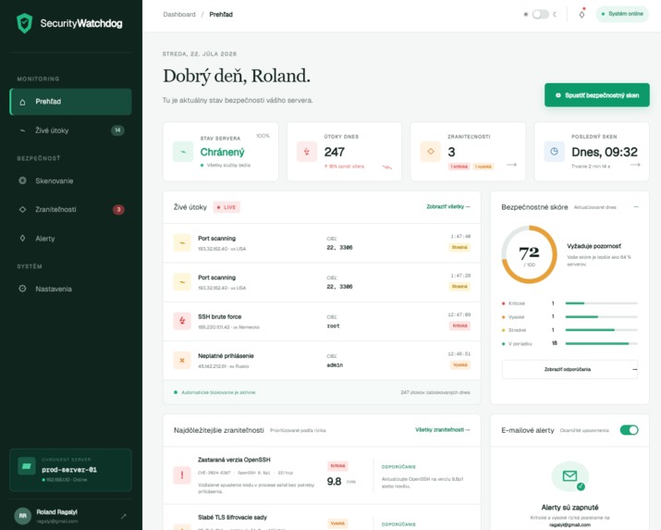Screen dimensions: 661x530
Task: Click the attacks trend sparkline icon
Action: (386, 167)
